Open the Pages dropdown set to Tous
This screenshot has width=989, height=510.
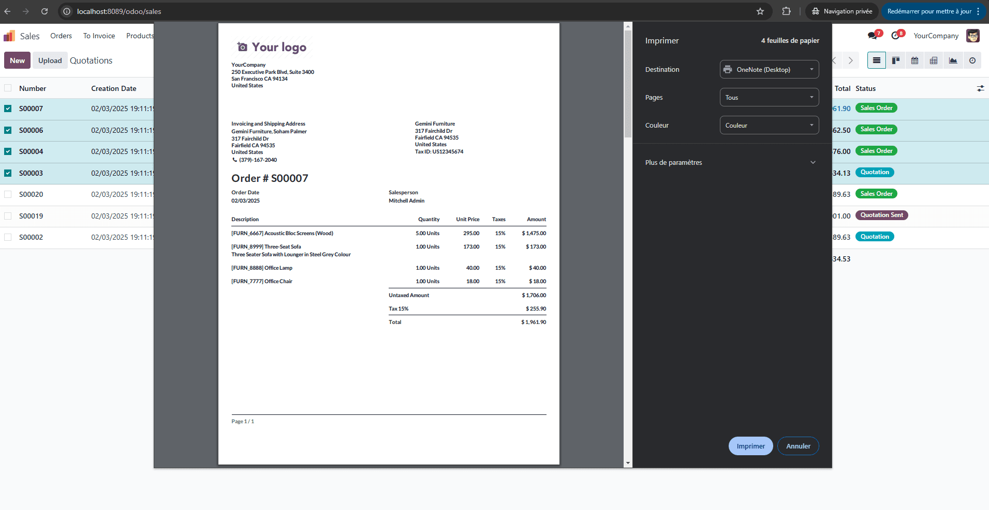pyautogui.click(x=769, y=97)
